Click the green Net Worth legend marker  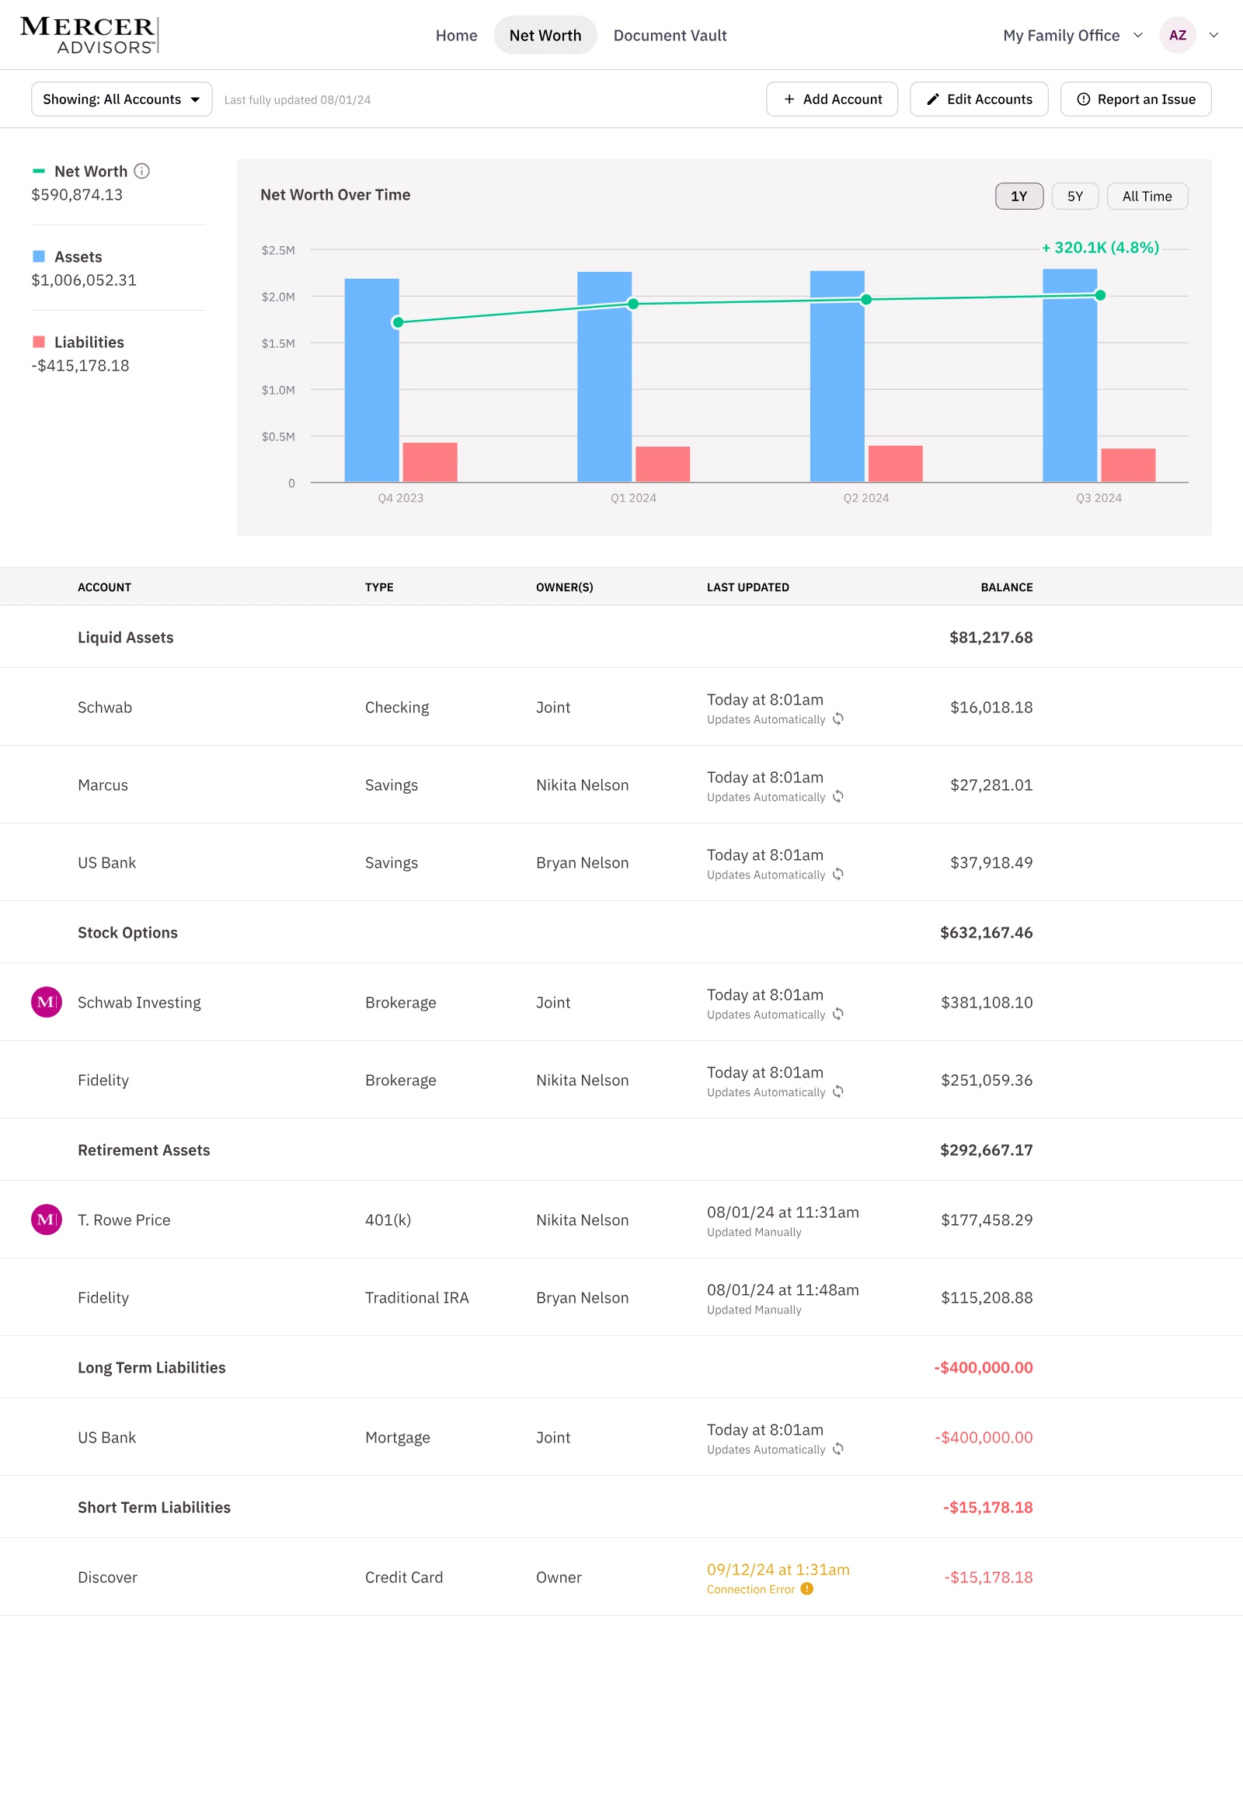click(x=39, y=171)
